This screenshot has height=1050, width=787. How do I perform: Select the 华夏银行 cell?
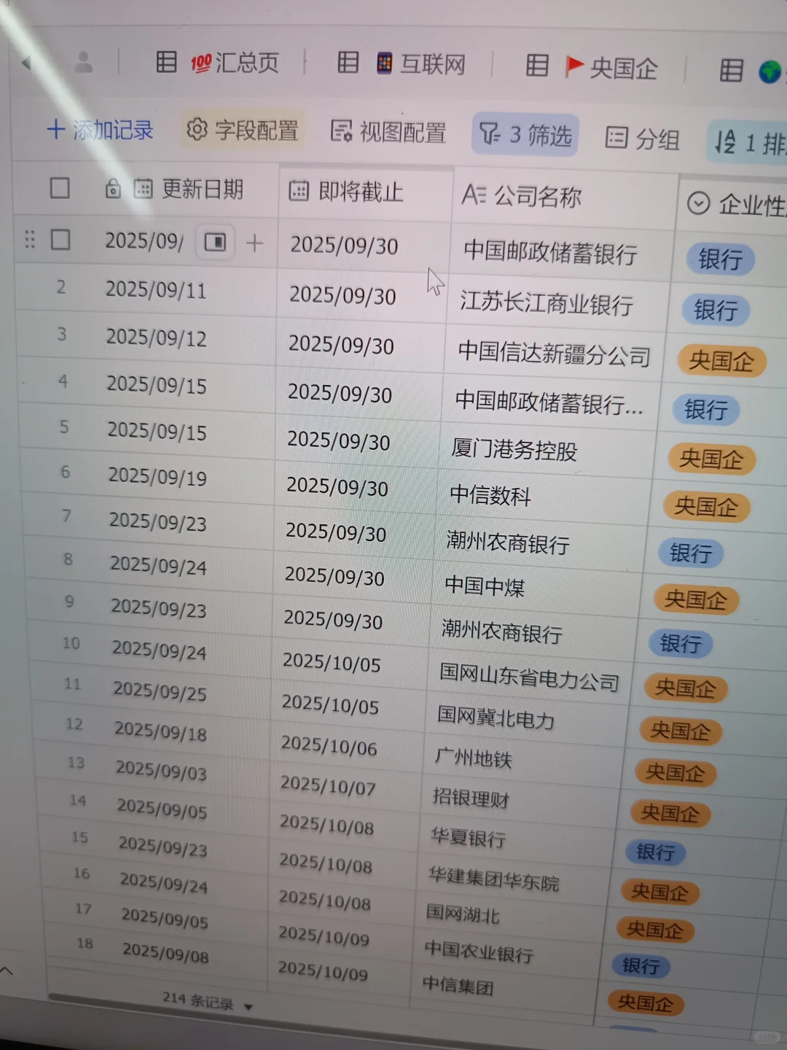468,836
